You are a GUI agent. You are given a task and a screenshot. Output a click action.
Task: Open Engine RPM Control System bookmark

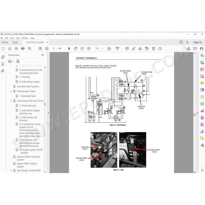27,165
